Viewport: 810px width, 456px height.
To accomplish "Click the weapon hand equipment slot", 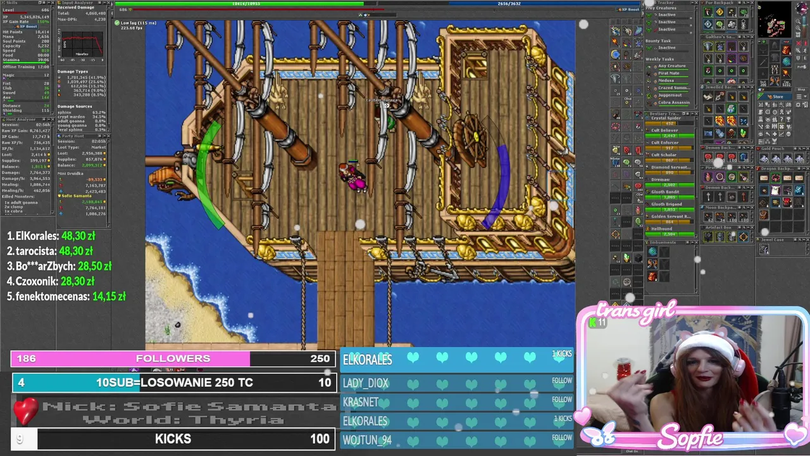I will pyautogui.click(x=763, y=61).
